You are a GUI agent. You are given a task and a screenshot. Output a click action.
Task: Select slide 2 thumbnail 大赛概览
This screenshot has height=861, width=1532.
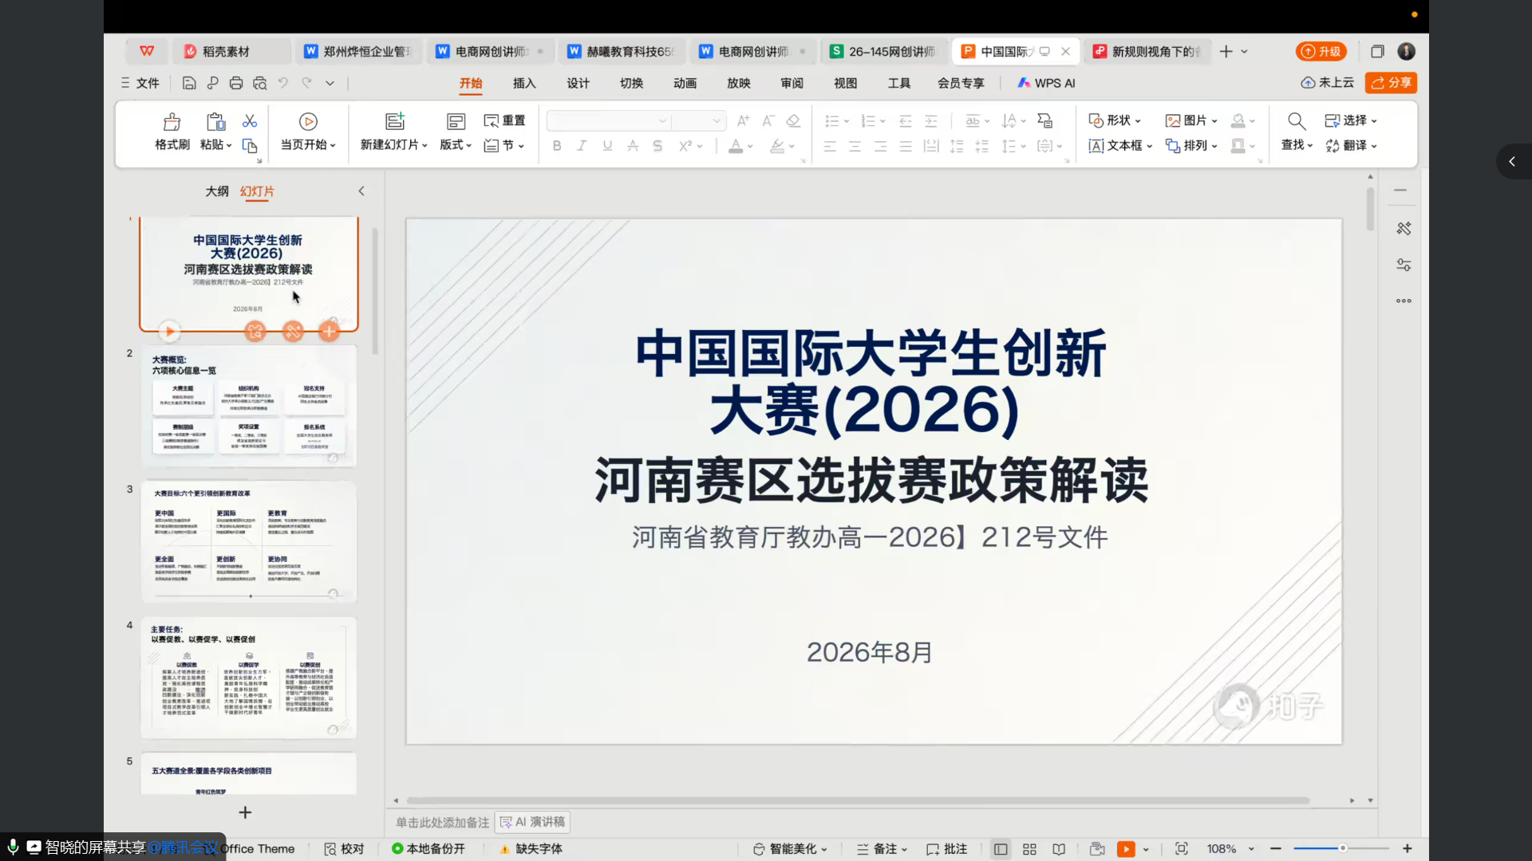249,407
